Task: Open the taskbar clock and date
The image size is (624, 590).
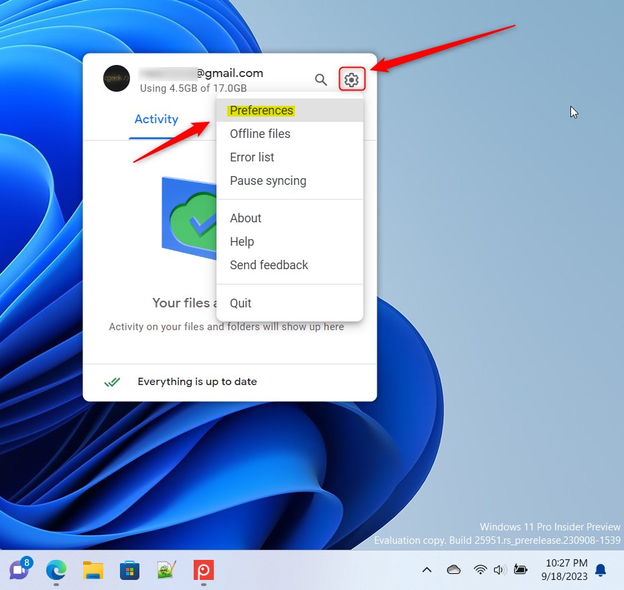Action: coord(566,570)
